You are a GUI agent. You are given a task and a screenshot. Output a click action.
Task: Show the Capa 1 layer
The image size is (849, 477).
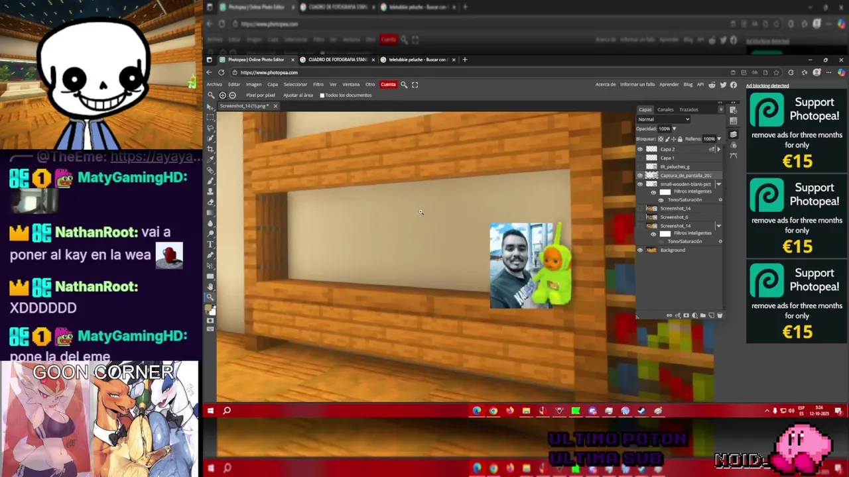pos(640,158)
